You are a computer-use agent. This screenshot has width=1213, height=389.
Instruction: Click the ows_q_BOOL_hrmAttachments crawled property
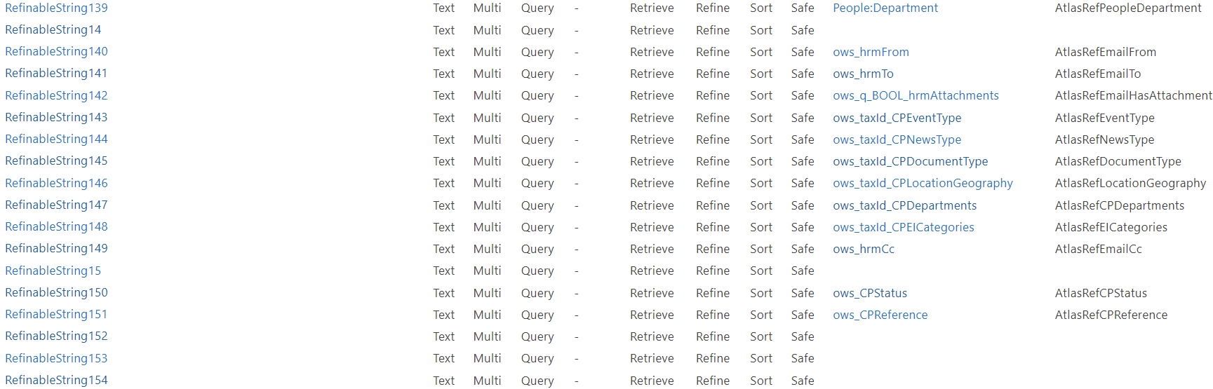point(916,96)
